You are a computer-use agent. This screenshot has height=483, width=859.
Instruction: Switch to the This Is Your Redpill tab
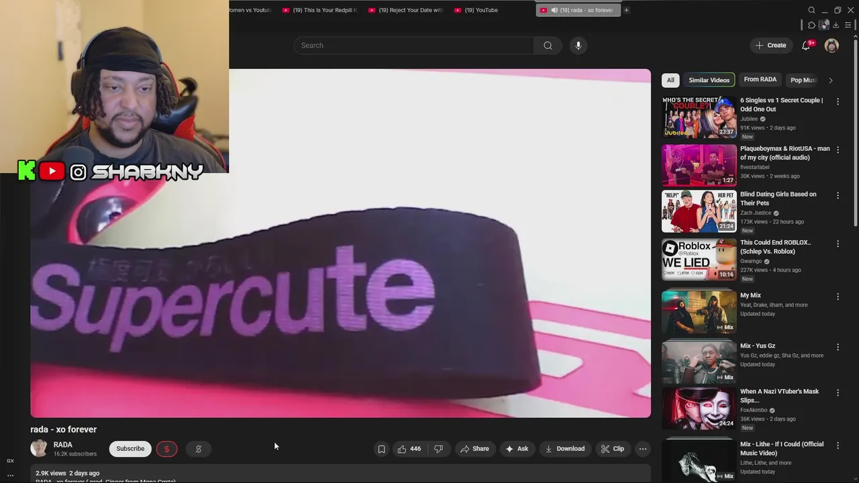point(319,10)
